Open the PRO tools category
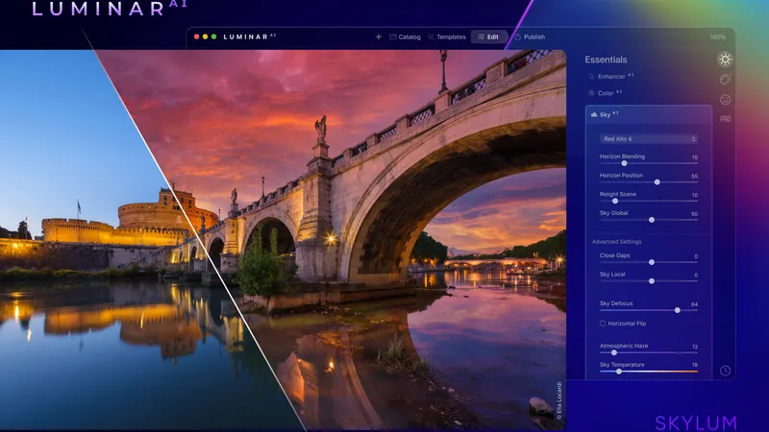Image resolution: width=769 pixels, height=432 pixels. pyautogui.click(x=725, y=118)
